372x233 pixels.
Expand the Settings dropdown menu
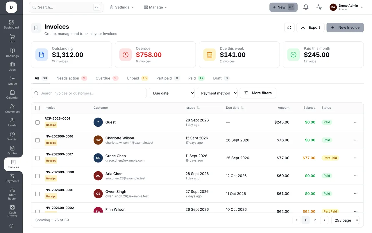(122, 7)
